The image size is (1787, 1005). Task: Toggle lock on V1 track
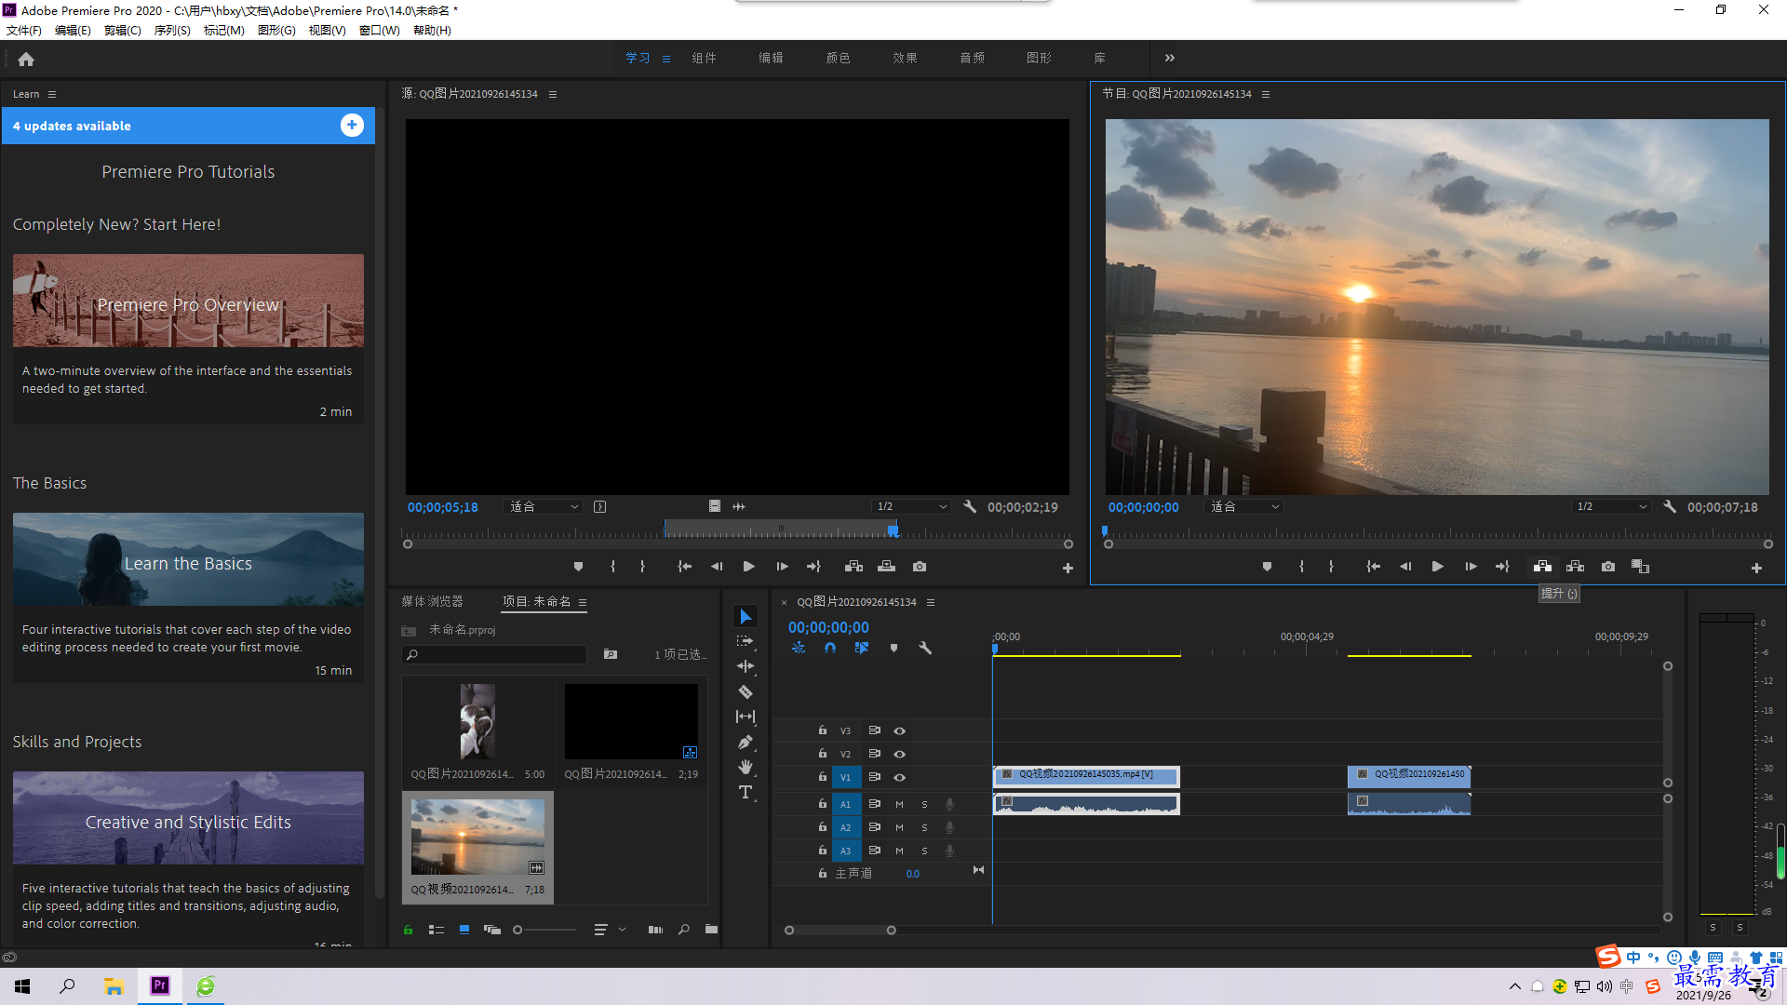(822, 777)
